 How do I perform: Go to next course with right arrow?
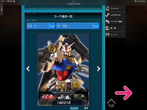click(99, 69)
